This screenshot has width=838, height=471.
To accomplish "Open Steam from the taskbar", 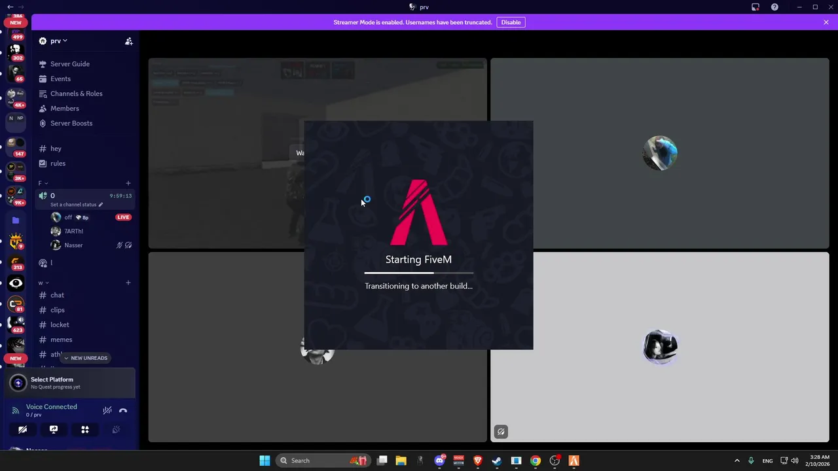I will [497, 461].
